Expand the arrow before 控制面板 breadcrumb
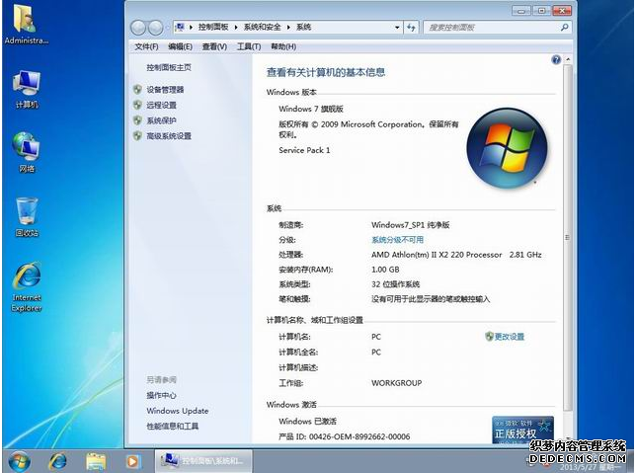The image size is (637, 473). 191,28
